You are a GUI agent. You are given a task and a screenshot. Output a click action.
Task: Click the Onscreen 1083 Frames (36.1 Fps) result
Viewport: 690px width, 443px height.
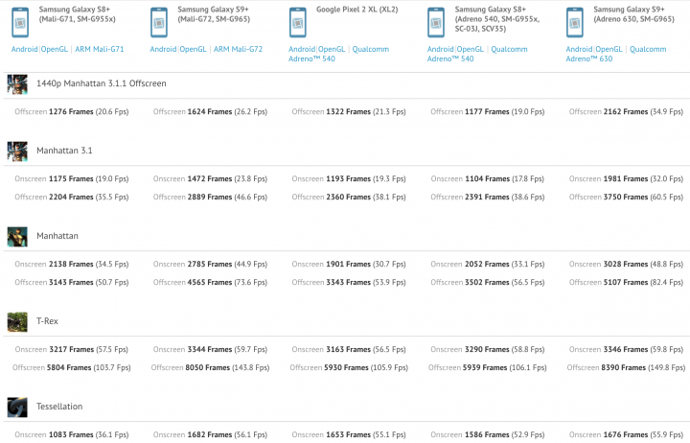pyautogui.click(x=72, y=435)
